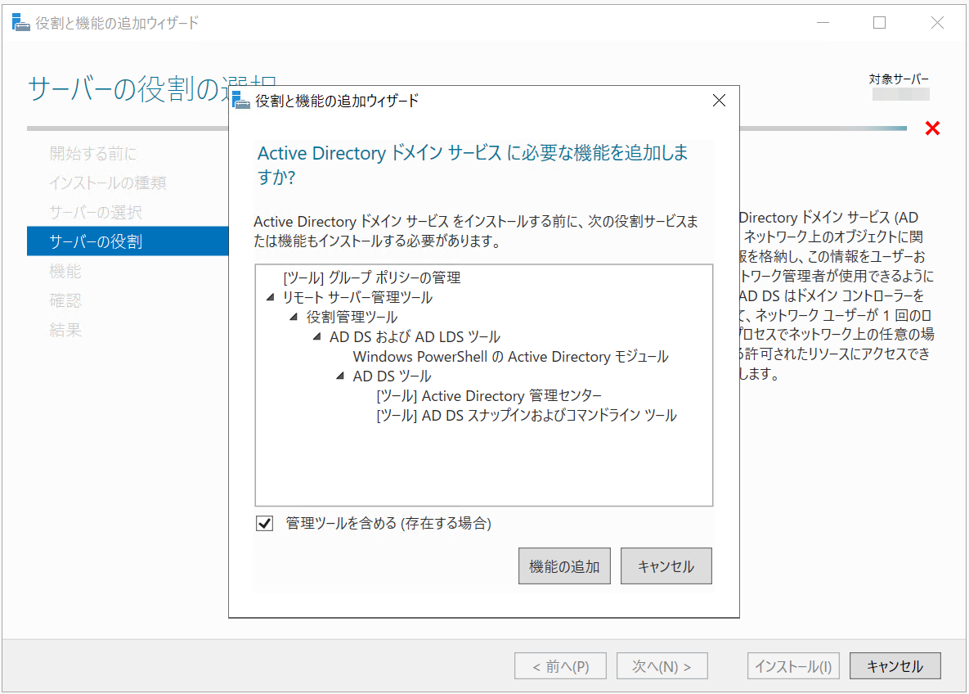Select Windows PowerShell の Active Directory モジュール

coord(510,357)
